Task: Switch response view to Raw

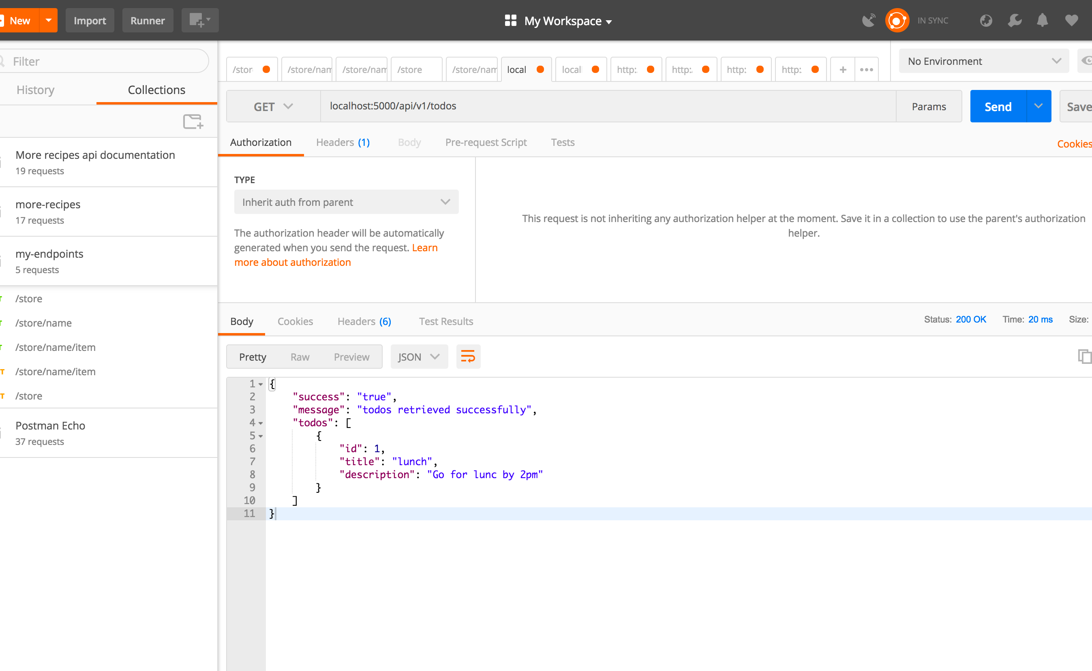Action: pyautogui.click(x=300, y=357)
